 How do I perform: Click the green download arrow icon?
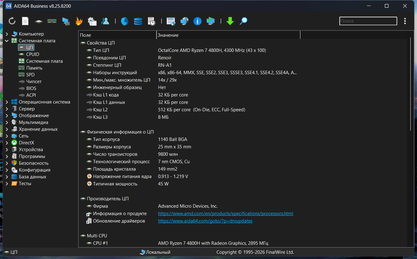(x=230, y=21)
